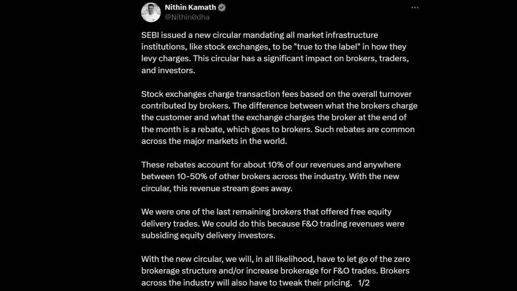
Task: Open the tweet's three-dot more options menu
Action: pyautogui.click(x=415, y=8)
